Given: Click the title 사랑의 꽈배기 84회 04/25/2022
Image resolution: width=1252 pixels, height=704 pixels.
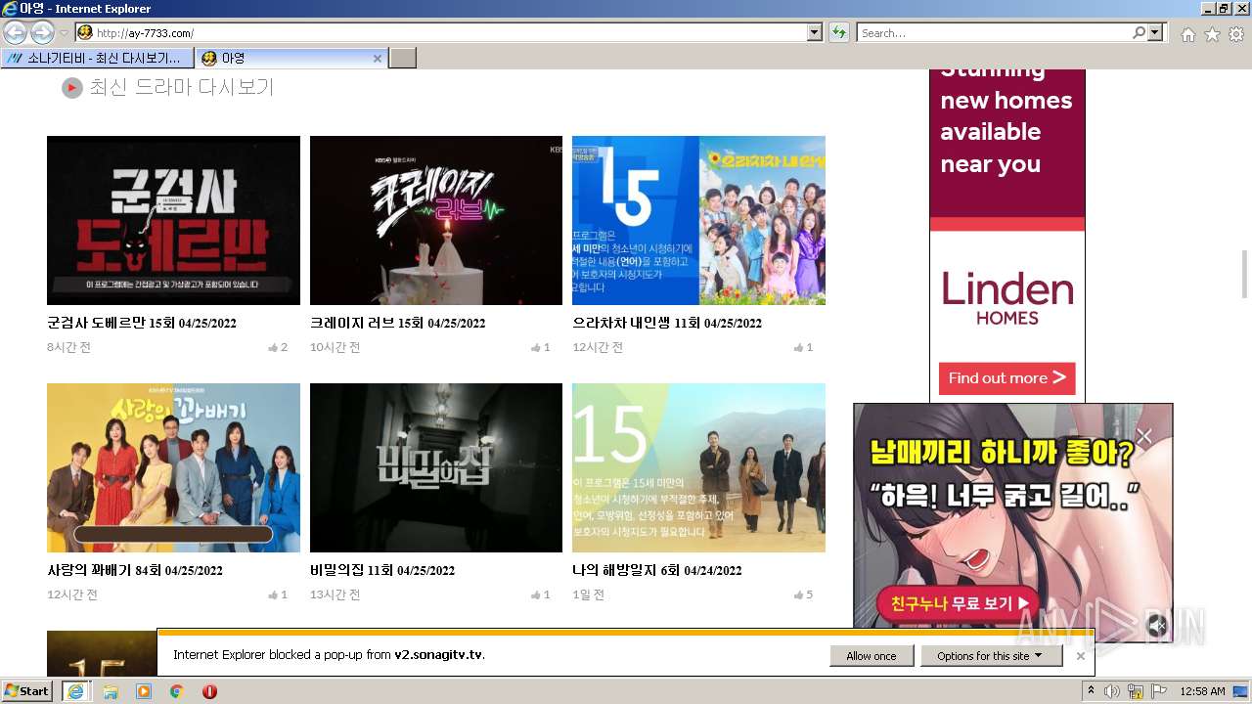Looking at the screenshot, I should [135, 570].
